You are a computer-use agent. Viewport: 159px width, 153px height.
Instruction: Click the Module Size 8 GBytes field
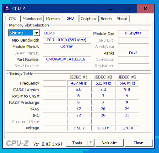click(133, 33)
